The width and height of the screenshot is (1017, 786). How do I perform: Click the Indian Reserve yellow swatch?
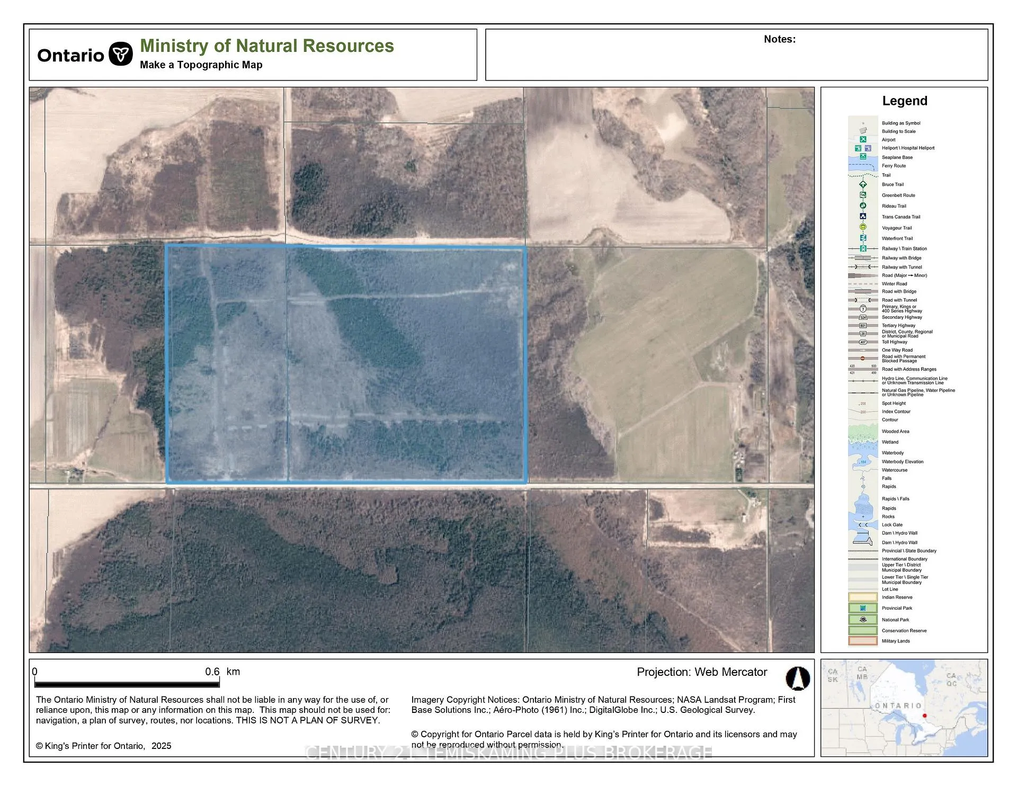863,597
